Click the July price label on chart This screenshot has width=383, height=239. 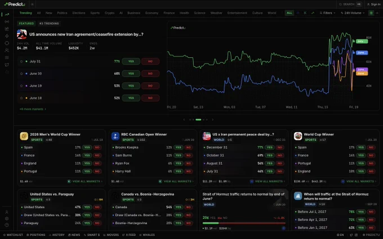pyautogui.click(x=362, y=41)
